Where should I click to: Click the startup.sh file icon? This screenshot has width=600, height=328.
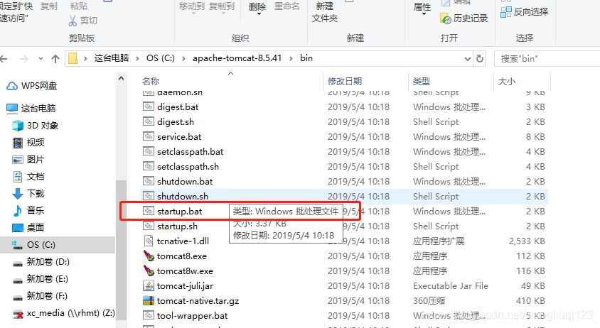coord(149,226)
